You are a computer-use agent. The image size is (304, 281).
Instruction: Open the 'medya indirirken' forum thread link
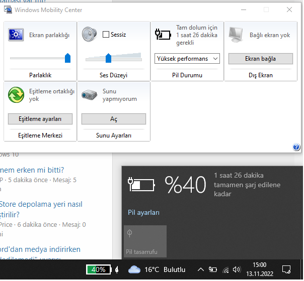(x=40, y=250)
